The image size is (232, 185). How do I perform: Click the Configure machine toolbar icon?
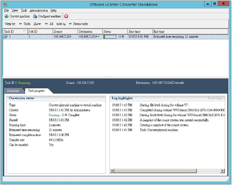point(35,16)
